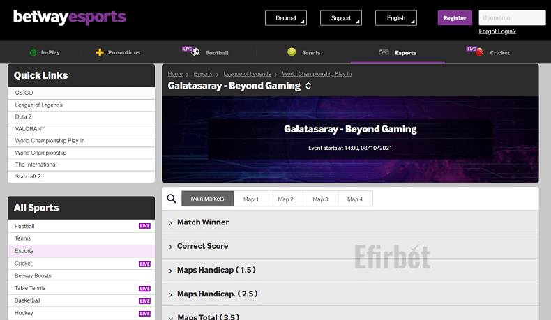The image size is (551, 320).
Task: Open the English language dropdown
Action: 396,18
